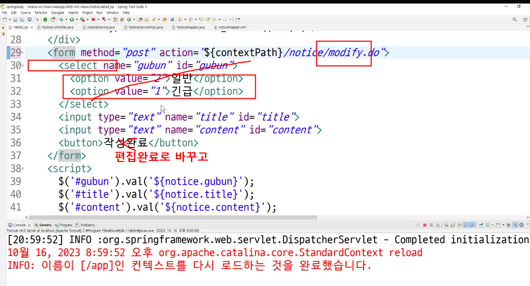Click the New Java Class icon
The width and height of the screenshot is (530, 286).
pyautogui.click(x=129, y=19)
